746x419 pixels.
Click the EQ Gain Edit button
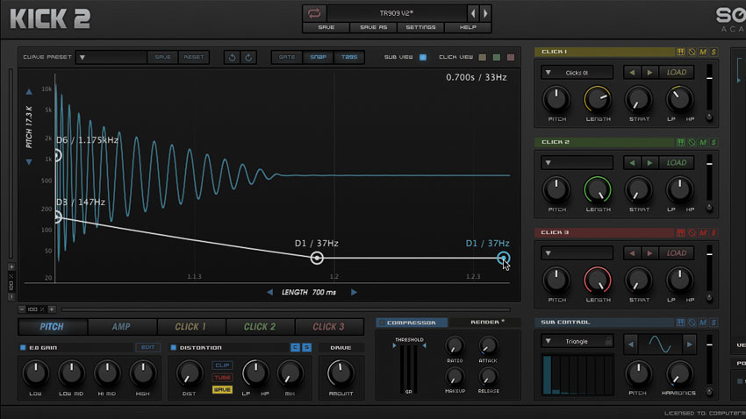coord(147,348)
